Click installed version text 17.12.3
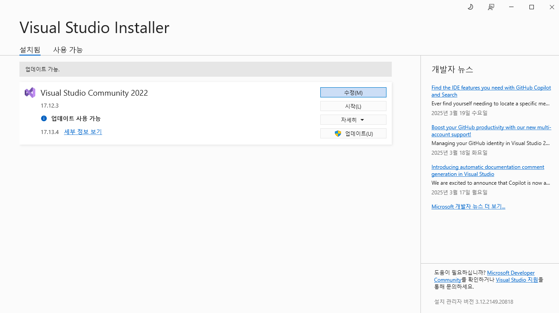The height and width of the screenshot is (313, 559). (49, 106)
